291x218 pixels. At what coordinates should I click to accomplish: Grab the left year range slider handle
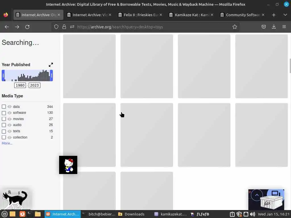(3, 76)
